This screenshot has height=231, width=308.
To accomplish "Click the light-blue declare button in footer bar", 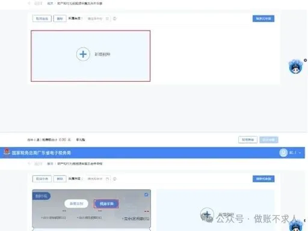I will (x=269, y=140).
